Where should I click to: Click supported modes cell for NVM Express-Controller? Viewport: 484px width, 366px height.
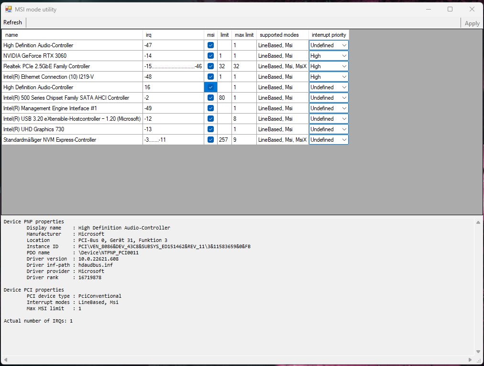(283, 139)
